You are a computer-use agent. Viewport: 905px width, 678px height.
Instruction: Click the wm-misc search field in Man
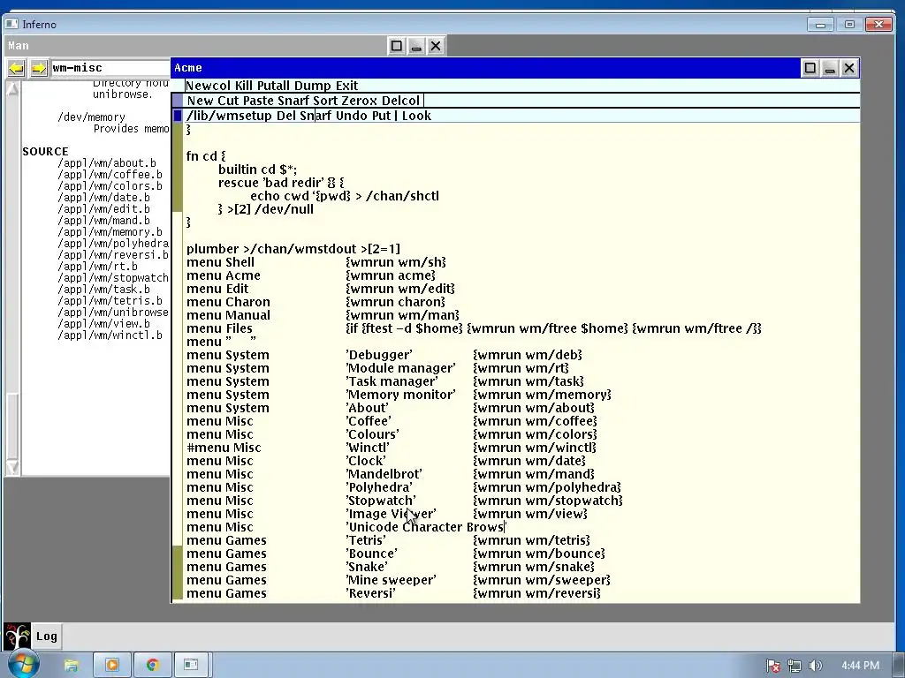110,68
